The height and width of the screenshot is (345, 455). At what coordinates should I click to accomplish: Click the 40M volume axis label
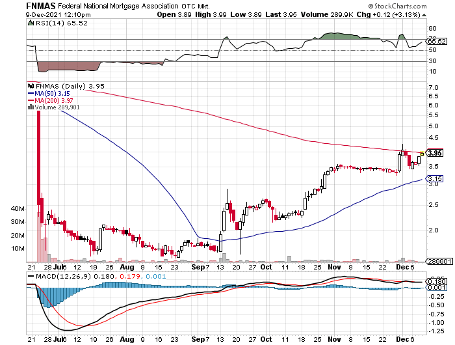18,209
